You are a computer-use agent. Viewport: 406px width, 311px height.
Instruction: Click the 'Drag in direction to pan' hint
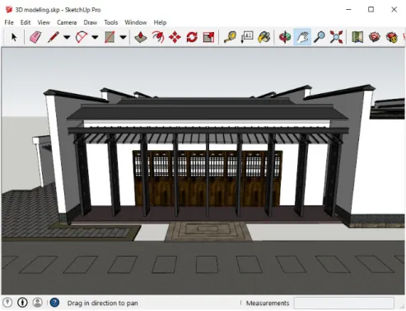coord(103,303)
